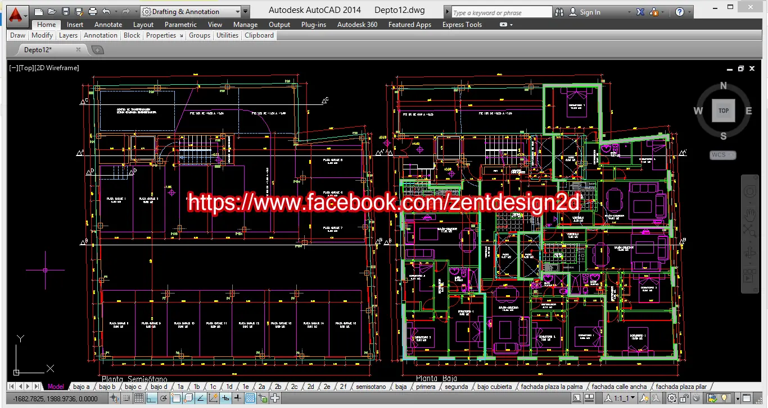Click the Autodesk Exchange Apps X icon

(x=640, y=12)
